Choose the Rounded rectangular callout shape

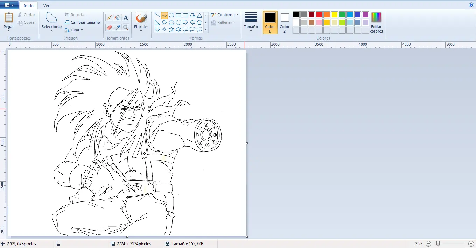[185, 29]
